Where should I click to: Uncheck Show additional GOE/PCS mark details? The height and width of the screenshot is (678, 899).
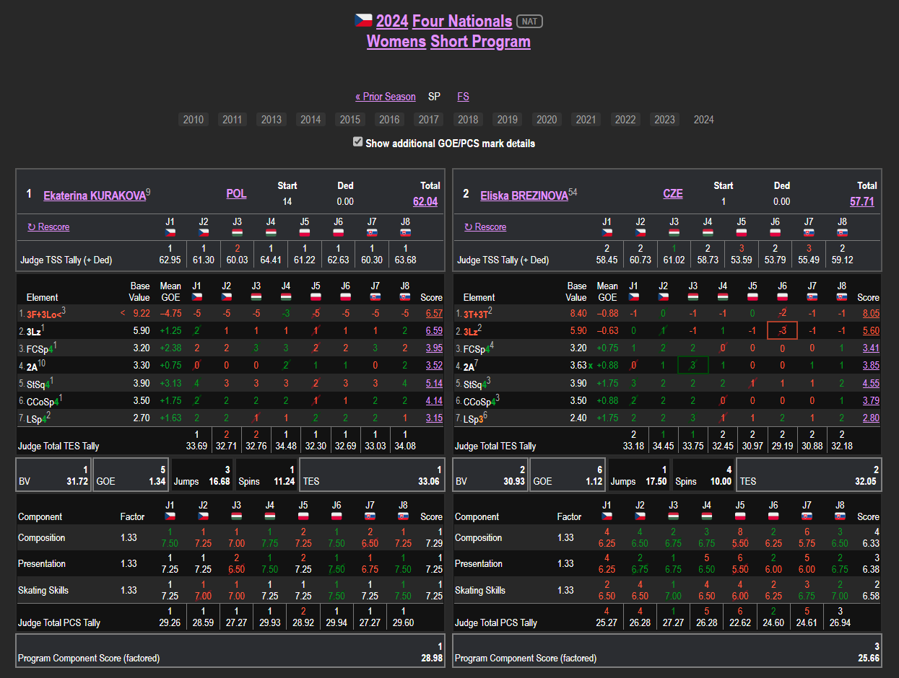pos(357,142)
